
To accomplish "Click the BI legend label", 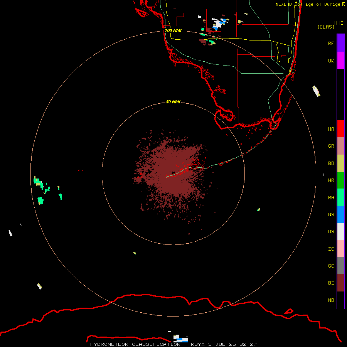I will point(331,283).
